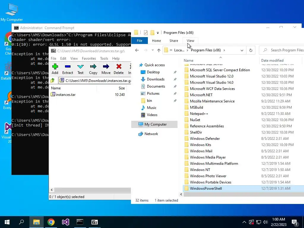
Task: Click Program Files (x86) breadcrumb chevron
Action: pos(224,50)
